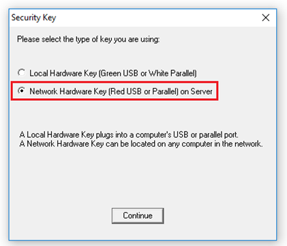Click the Security Key title text
The height and width of the screenshot is (246, 287).
pyautogui.click(x=33, y=18)
